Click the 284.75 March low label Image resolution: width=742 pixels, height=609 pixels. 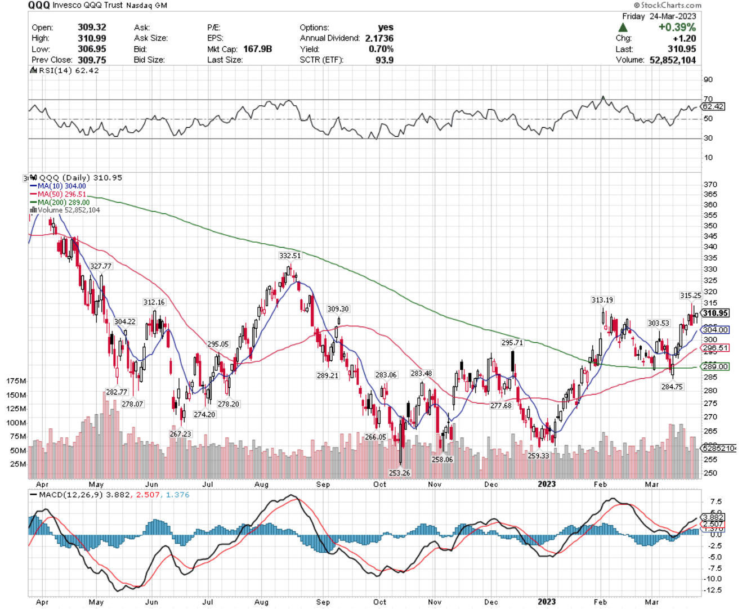coord(672,387)
